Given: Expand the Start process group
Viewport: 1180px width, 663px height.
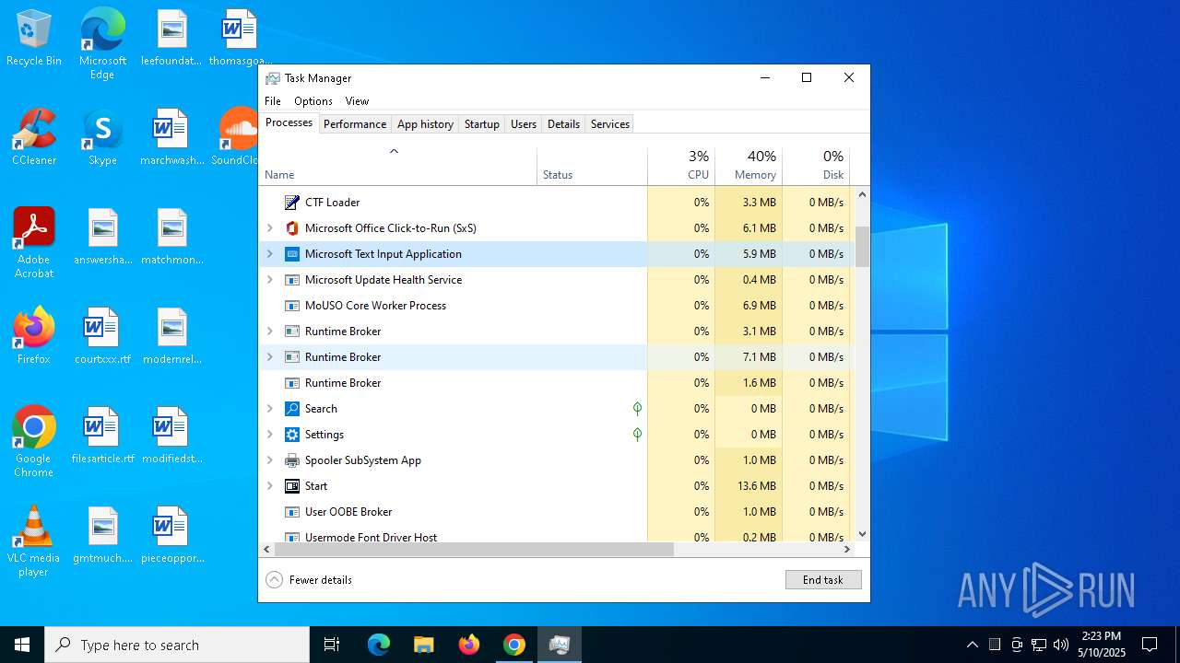Looking at the screenshot, I should click(x=270, y=485).
